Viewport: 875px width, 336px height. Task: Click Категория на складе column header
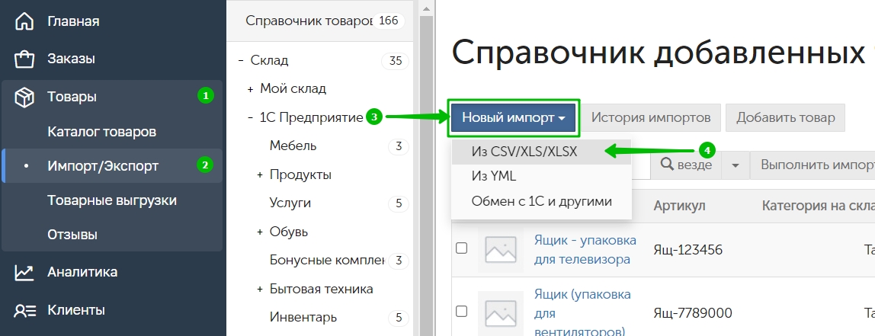[818, 206]
